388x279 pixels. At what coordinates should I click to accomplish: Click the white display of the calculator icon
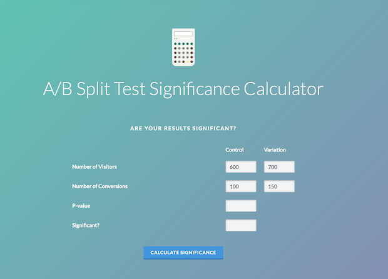point(183,34)
